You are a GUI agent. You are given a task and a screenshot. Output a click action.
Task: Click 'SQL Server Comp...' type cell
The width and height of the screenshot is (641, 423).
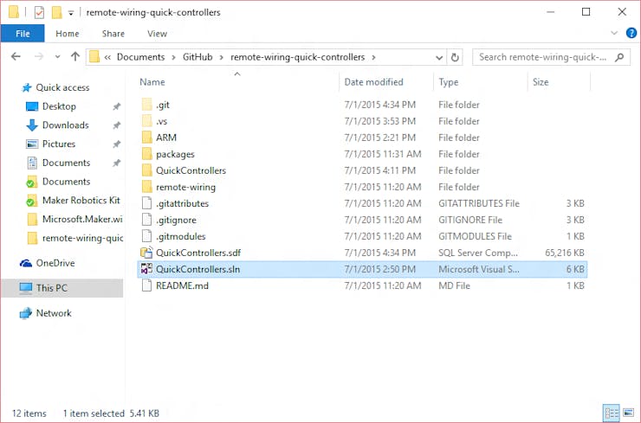[478, 253]
